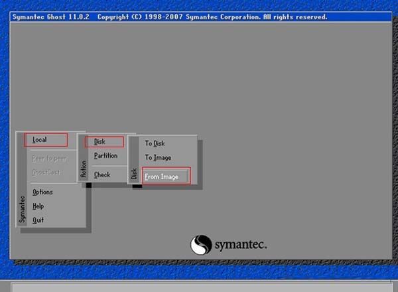Image resolution: width=398 pixels, height=292 pixels.
Task: Choose To Image in Disk submenu
Action: pos(158,158)
